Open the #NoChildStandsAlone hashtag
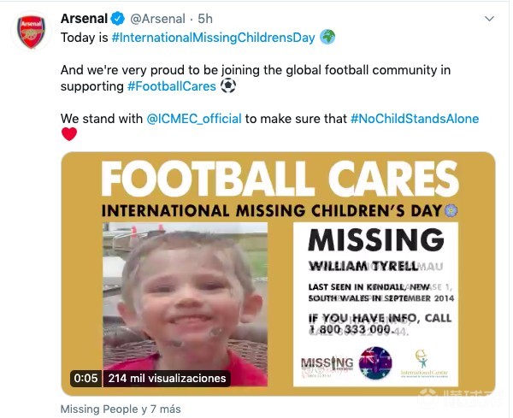The width and height of the screenshot is (513, 418). (415, 118)
